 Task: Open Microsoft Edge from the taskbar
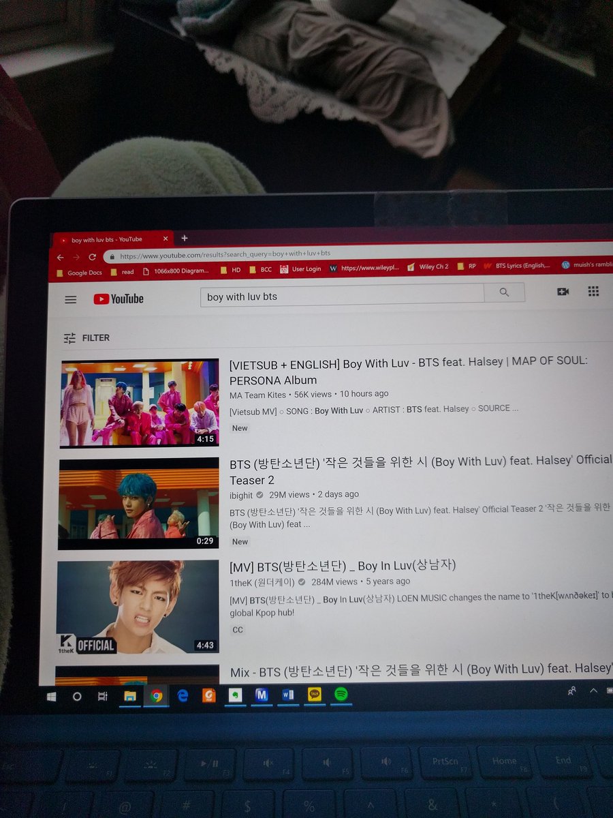[x=183, y=695]
